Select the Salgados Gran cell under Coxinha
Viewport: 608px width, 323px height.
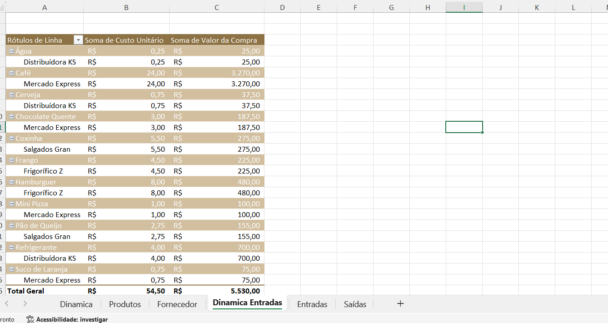45,149
